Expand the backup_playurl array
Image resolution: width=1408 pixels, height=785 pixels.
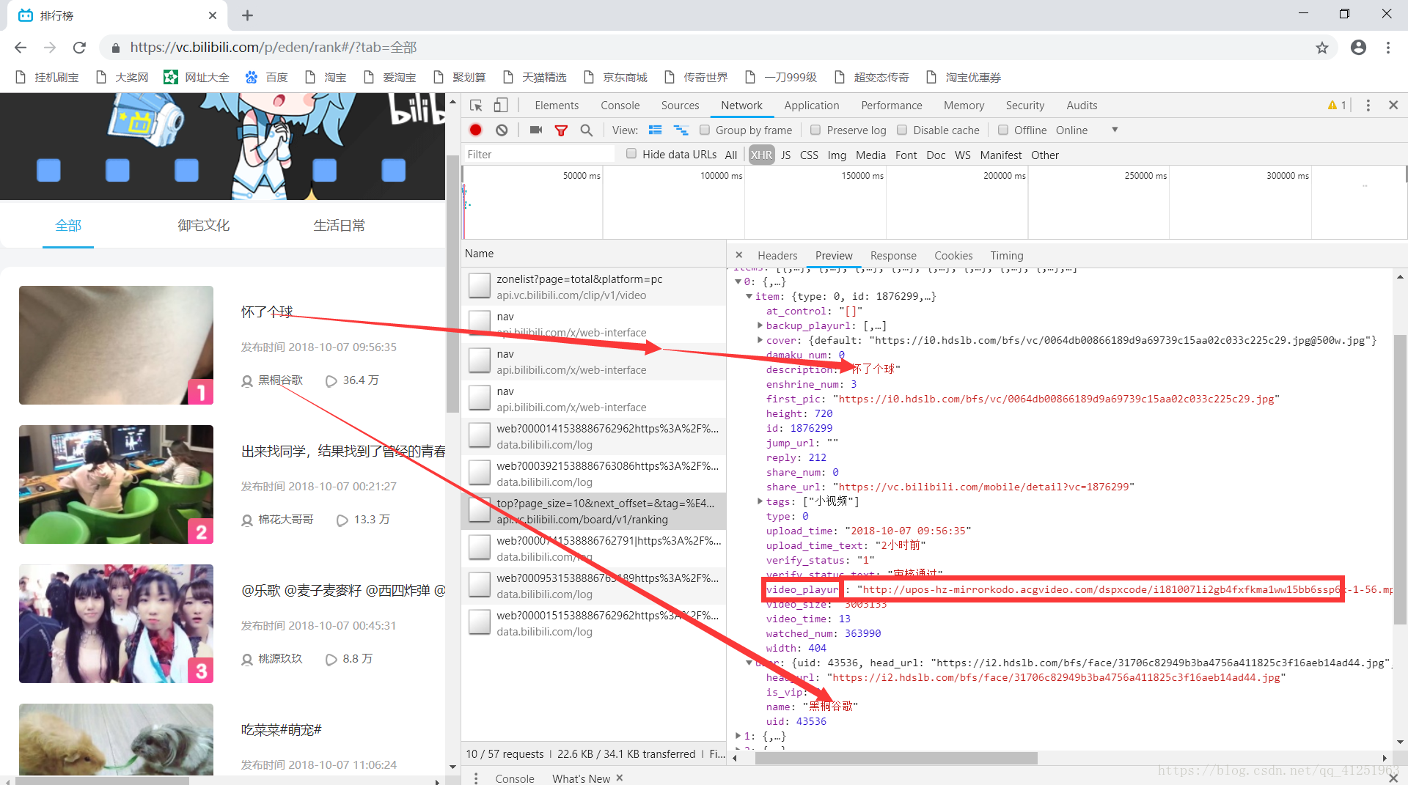(x=760, y=325)
